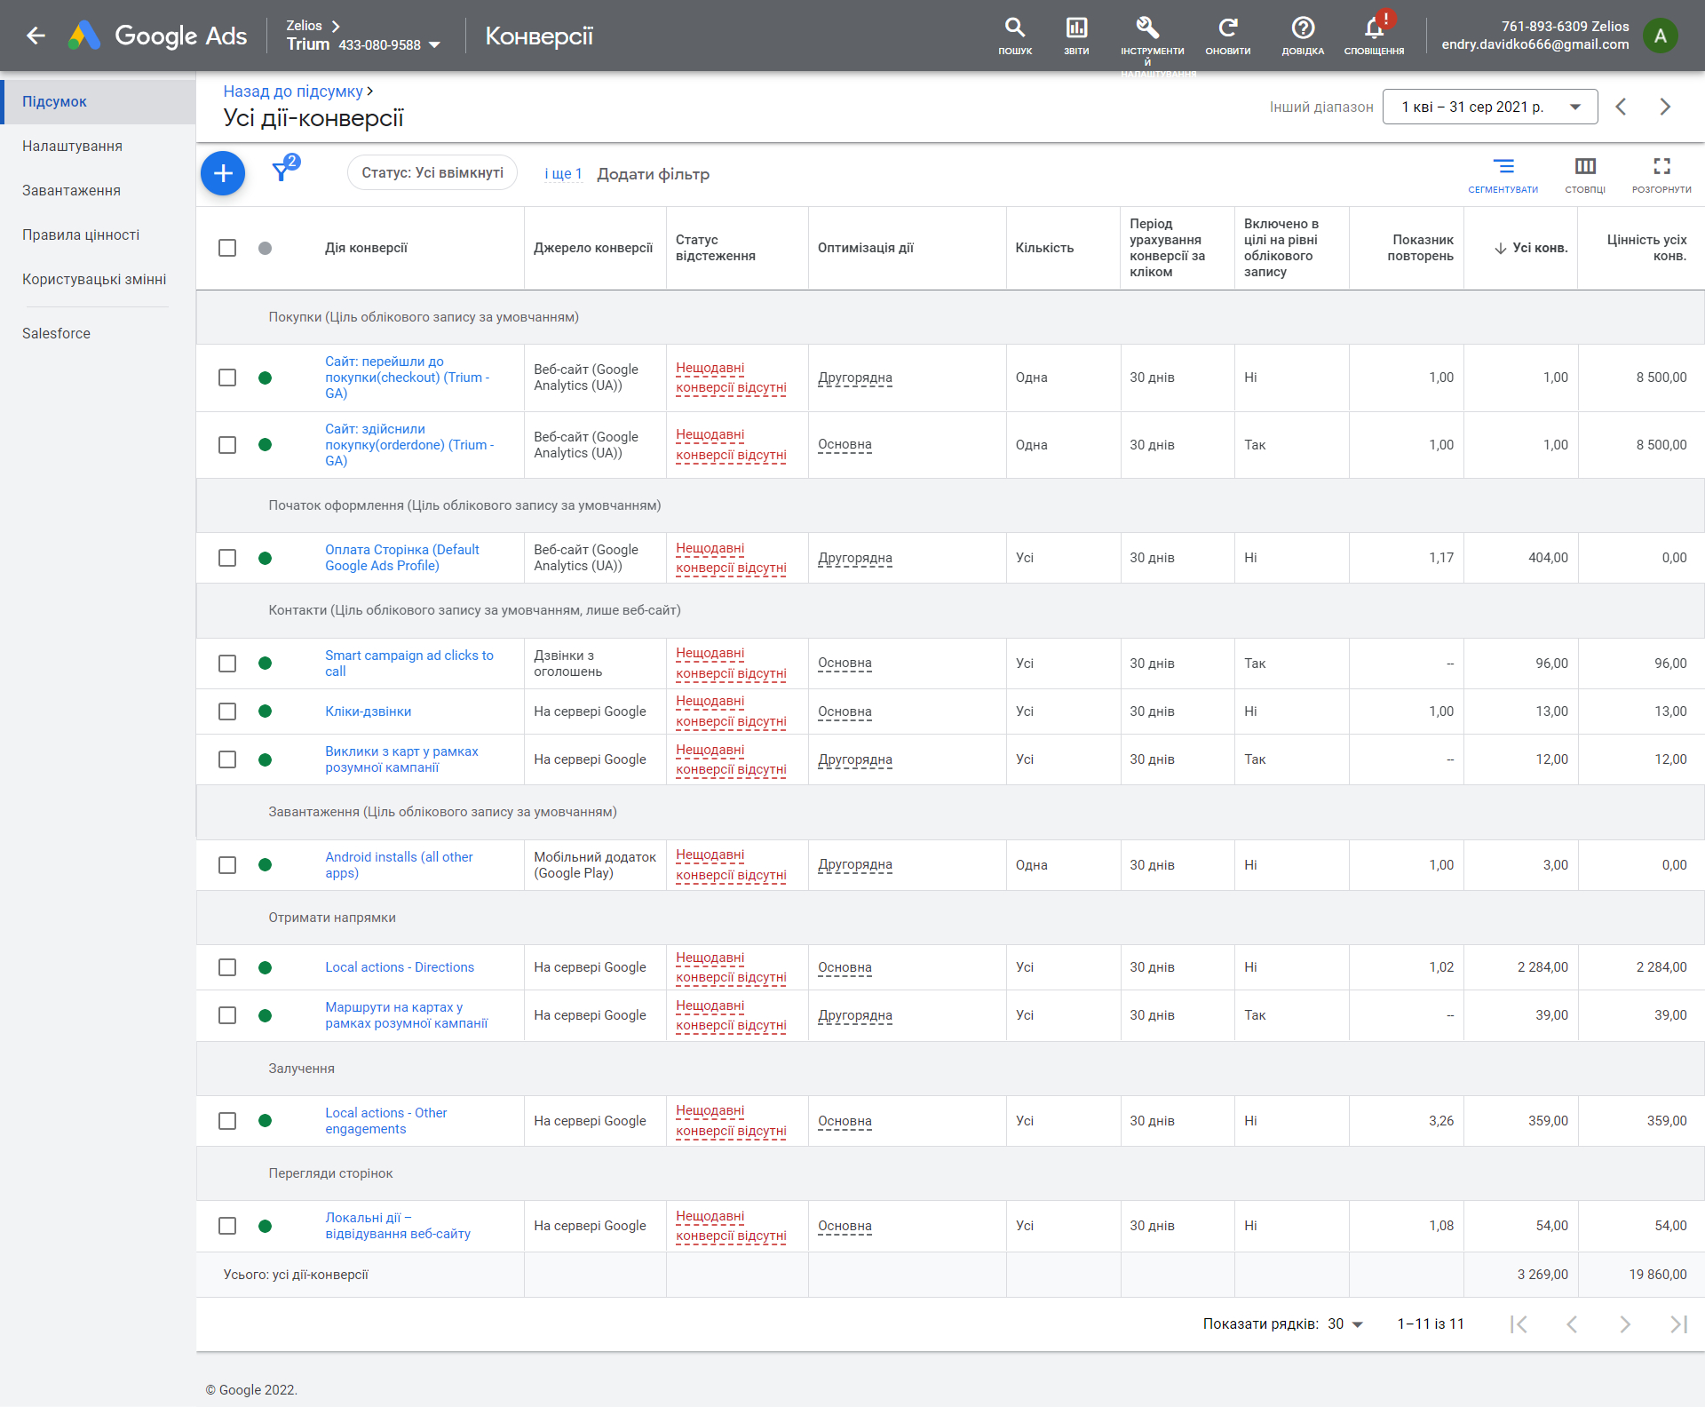Viewport: 1705px width, 1407px height.
Task: Click the Google Ads logo
Action: [158, 36]
